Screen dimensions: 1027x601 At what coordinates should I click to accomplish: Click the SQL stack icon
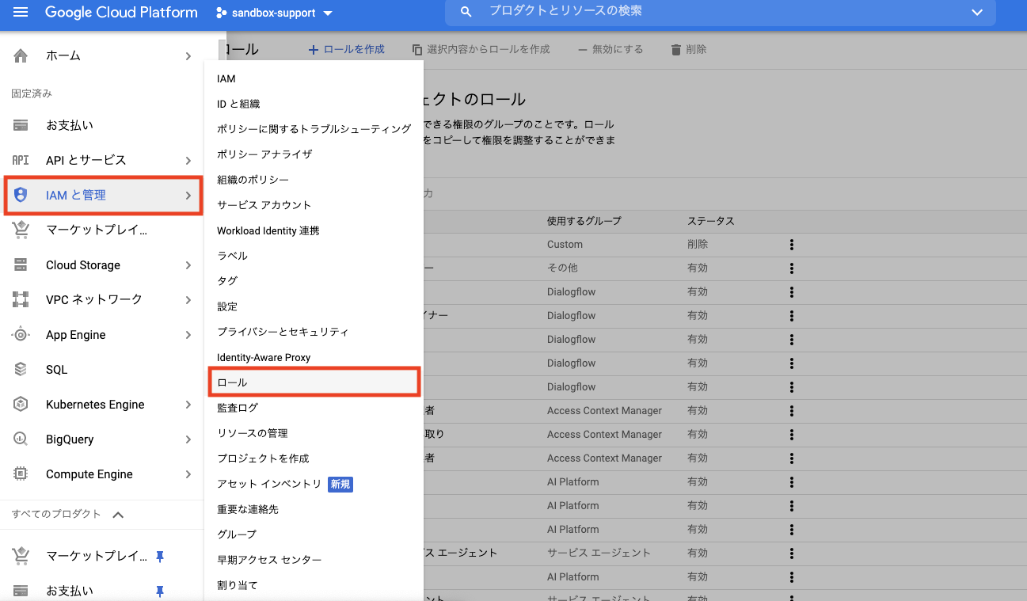[21, 369]
